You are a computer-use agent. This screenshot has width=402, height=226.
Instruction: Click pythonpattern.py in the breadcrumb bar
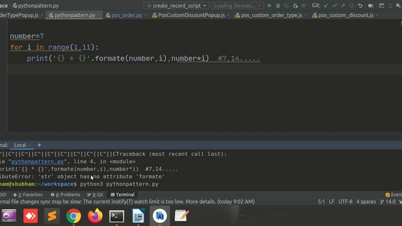(36, 6)
